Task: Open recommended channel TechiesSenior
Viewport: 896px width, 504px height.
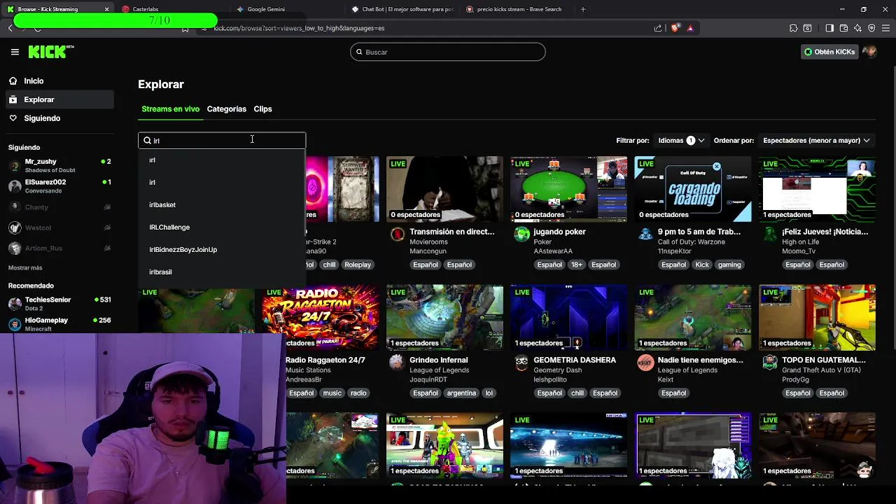Action: 59,304
